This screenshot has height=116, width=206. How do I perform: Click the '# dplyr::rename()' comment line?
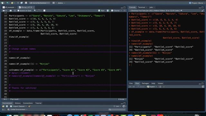tap(20, 73)
